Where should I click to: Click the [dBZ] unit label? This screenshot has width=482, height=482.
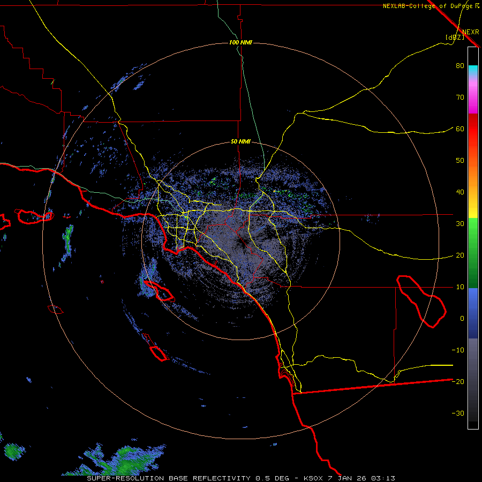pyautogui.click(x=455, y=37)
